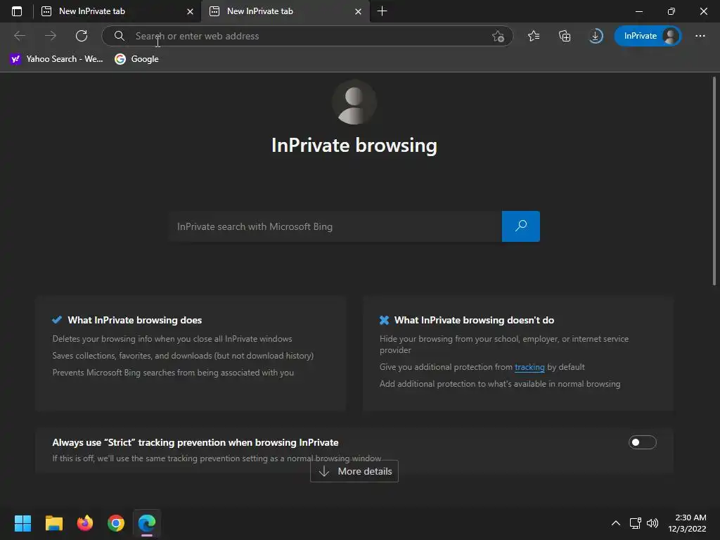Open the Collections icon

click(x=565, y=36)
